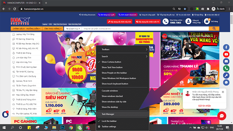Open Tìm theo hãng dropdown
The height and width of the screenshot is (131, 233).
[x=53, y=29]
